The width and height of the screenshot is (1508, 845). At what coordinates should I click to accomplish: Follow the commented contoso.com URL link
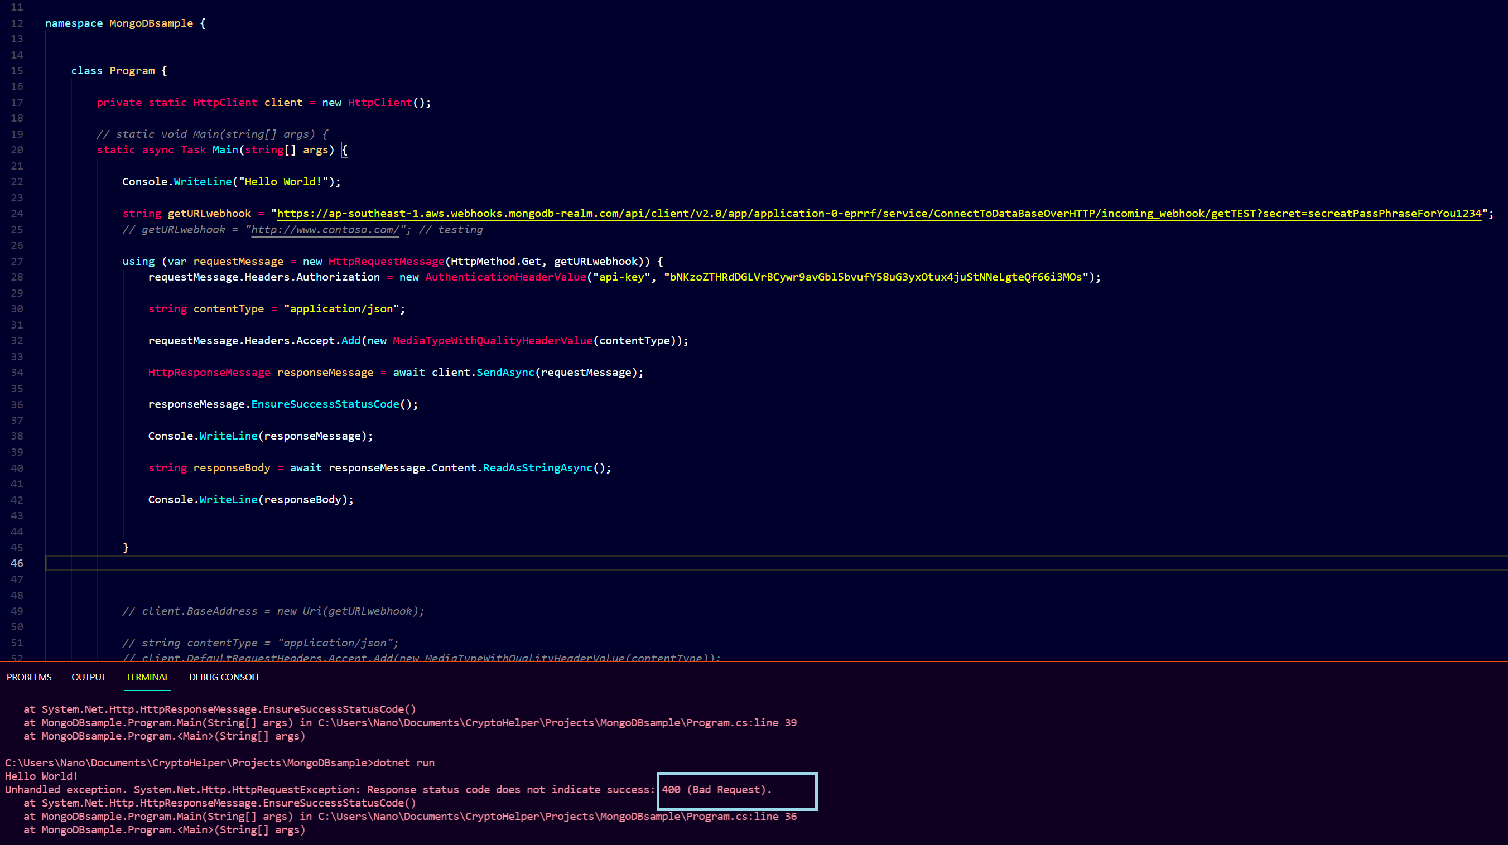point(325,230)
